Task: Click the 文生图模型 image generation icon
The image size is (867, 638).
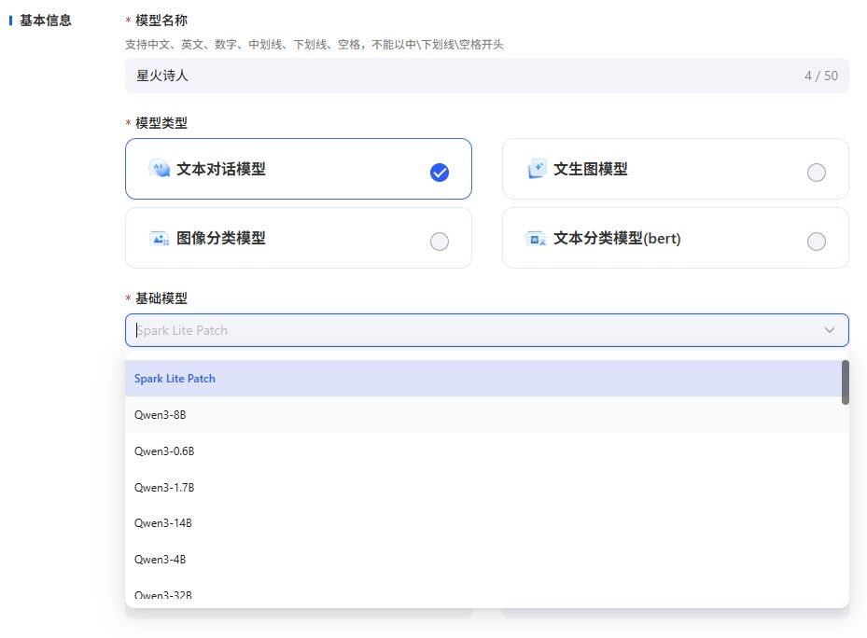Action: pos(535,169)
